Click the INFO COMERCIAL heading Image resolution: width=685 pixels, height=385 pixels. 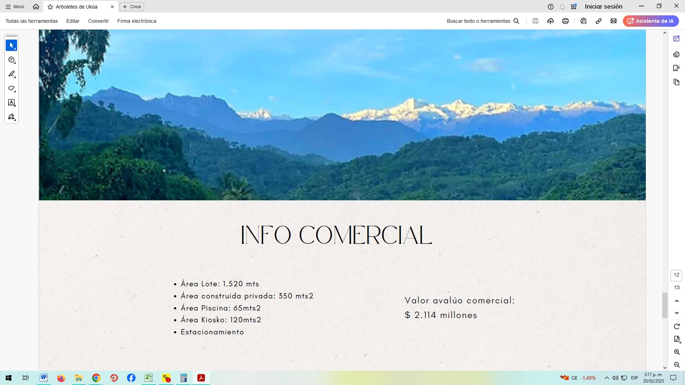[x=336, y=235]
